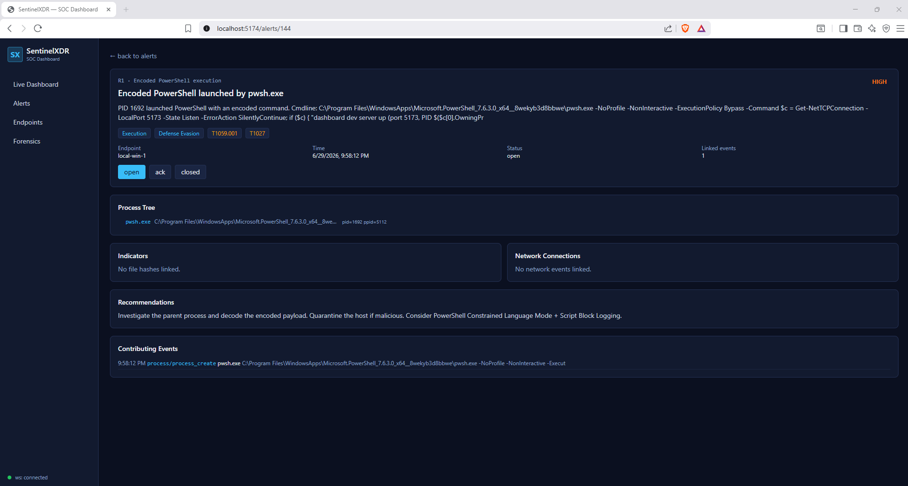Bookmark this page using the bookmark icon
908x486 pixels.
(x=188, y=28)
